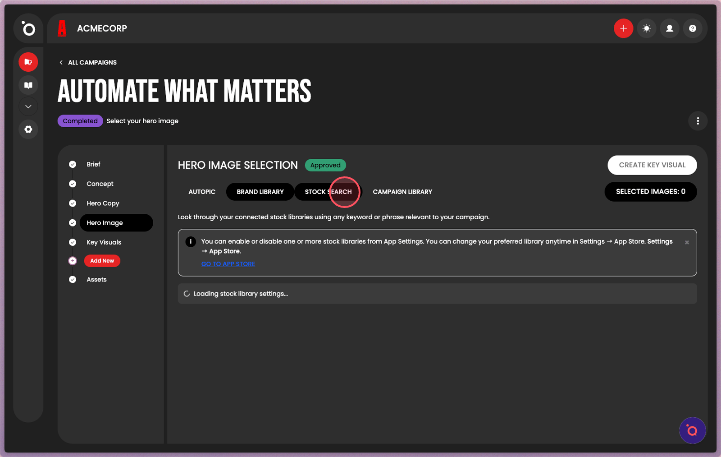Click the Key Visuals check icon

73,242
